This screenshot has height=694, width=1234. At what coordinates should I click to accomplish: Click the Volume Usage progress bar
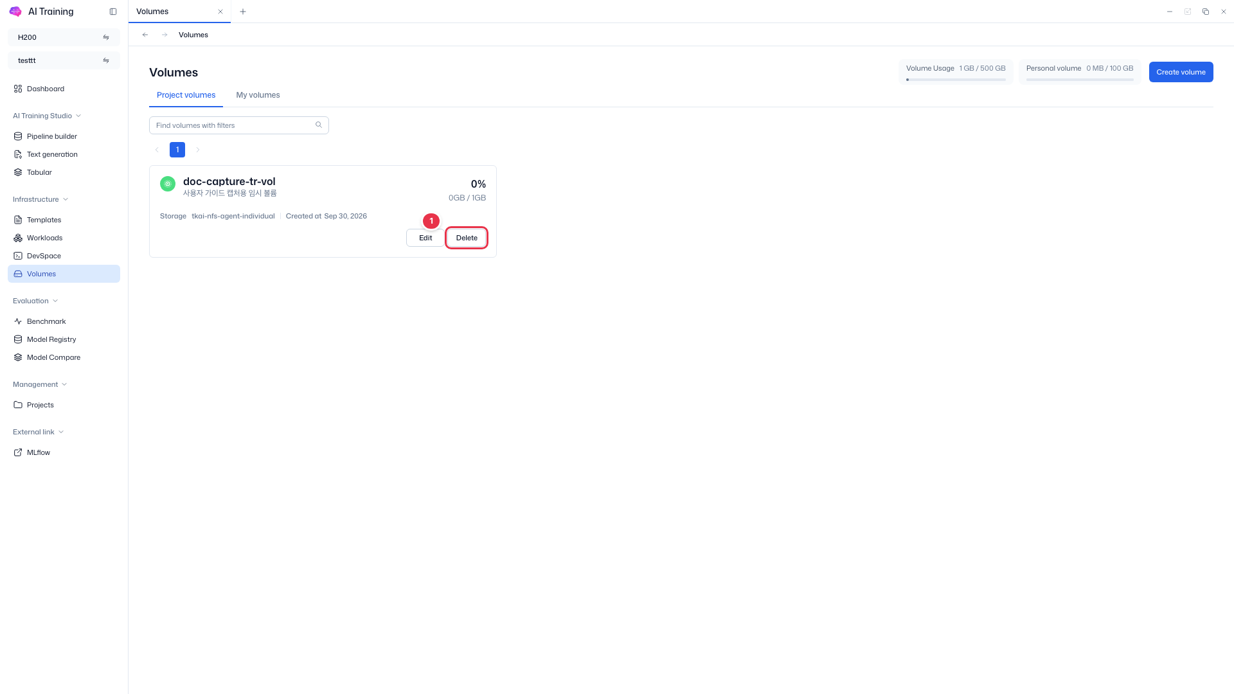956,80
